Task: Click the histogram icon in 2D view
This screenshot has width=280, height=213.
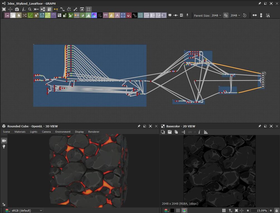Action: point(206,132)
